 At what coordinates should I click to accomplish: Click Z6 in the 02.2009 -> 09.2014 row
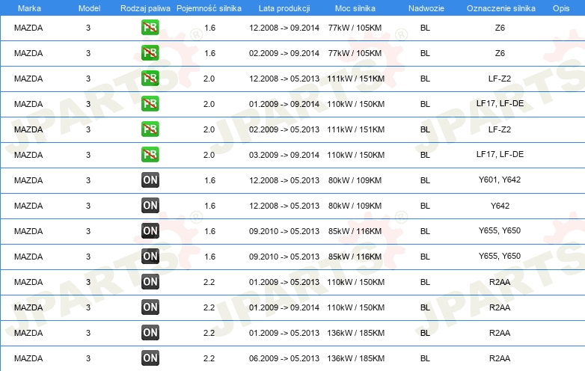500,53
